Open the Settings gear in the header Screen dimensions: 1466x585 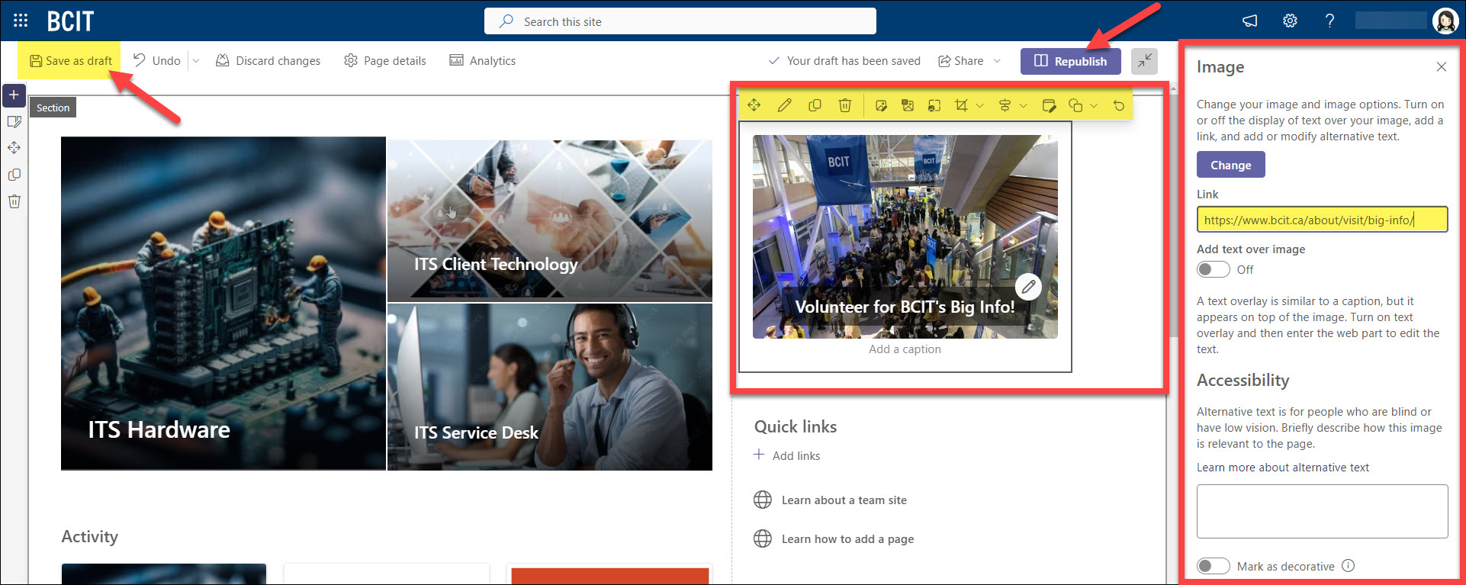pos(1290,21)
